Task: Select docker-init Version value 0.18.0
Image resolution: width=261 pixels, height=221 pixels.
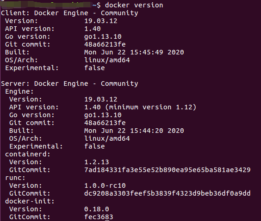Action: point(97,209)
